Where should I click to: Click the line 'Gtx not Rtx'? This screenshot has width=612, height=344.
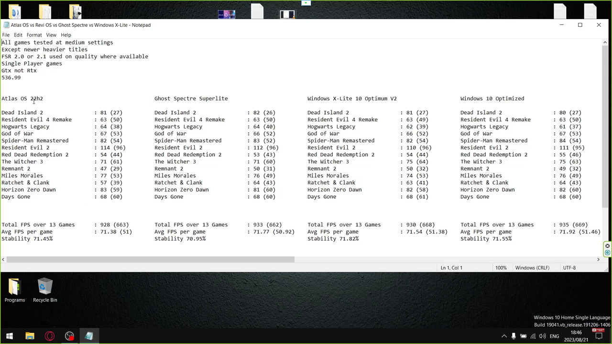(x=19, y=71)
